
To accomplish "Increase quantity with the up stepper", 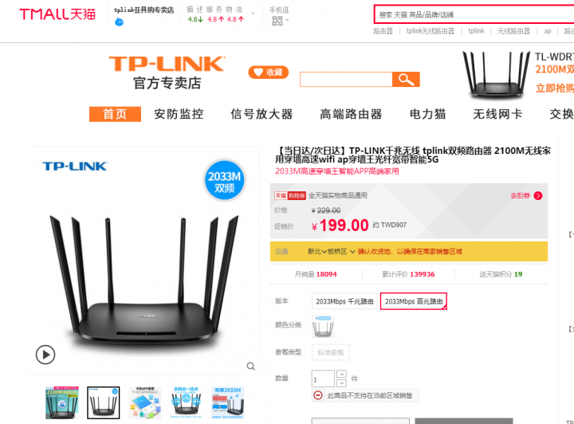I will point(341,374).
